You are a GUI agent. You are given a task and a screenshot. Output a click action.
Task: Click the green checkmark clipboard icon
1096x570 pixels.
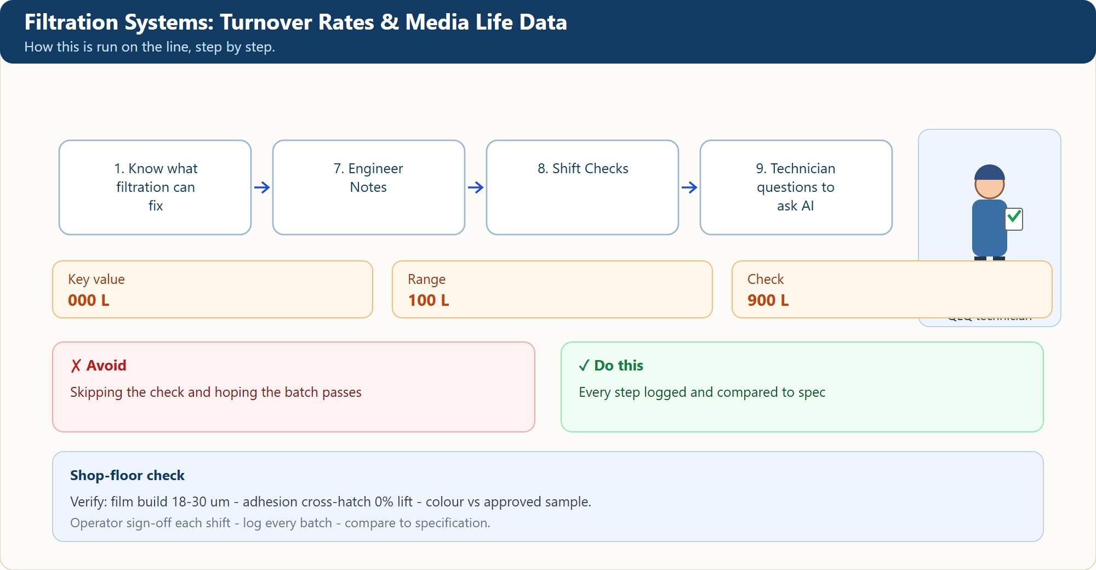point(1014,219)
